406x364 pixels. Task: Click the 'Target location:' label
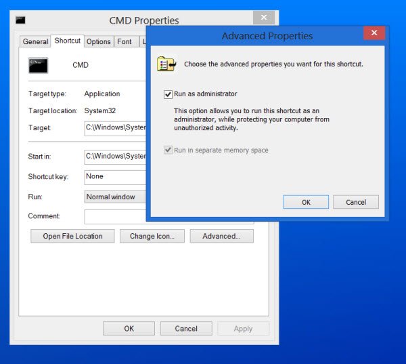coord(53,110)
